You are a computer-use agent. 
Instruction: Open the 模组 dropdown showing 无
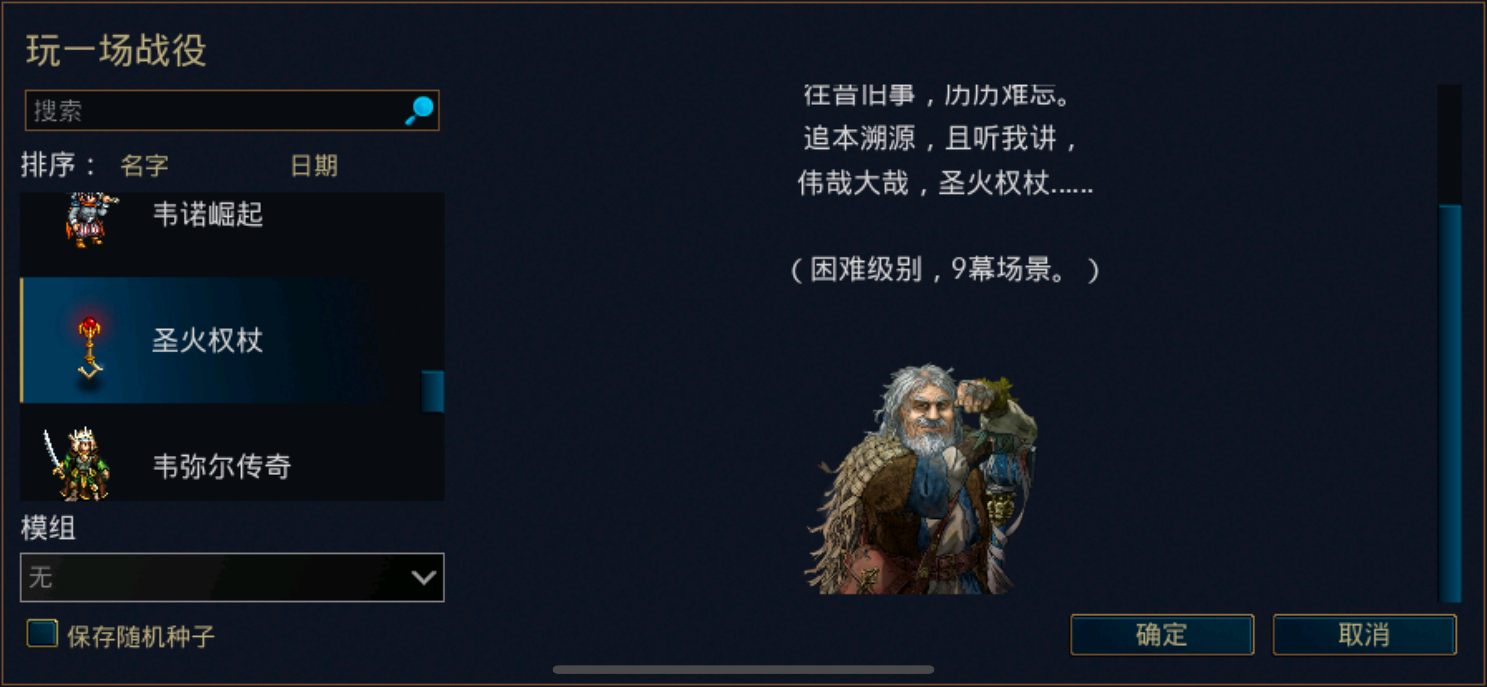232,577
